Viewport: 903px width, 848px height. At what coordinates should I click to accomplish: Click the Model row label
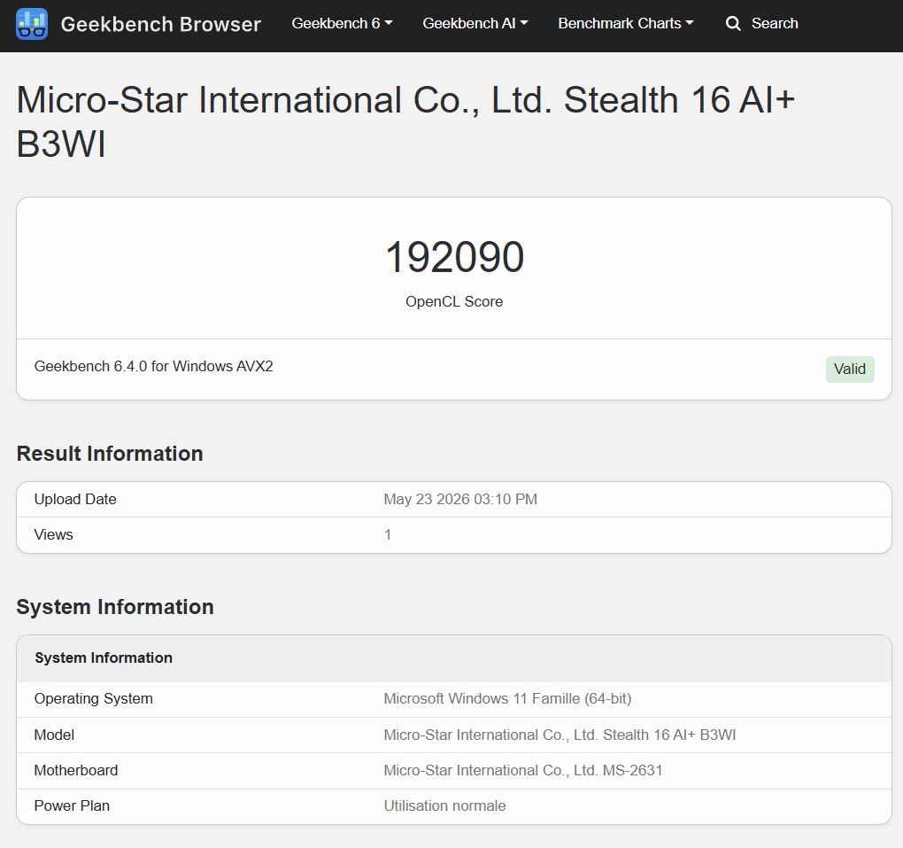54,735
